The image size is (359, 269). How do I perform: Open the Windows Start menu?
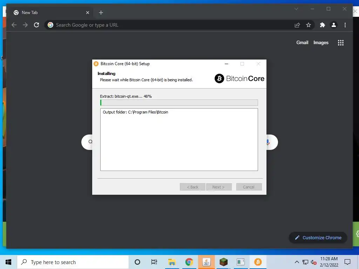8,262
